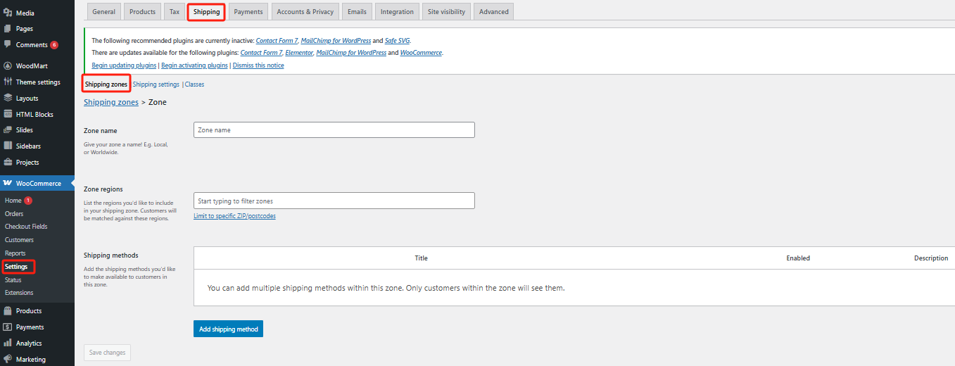955x366 pixels.
Task: Click the Theme settings sliders icon
Action: click(8, 82)
